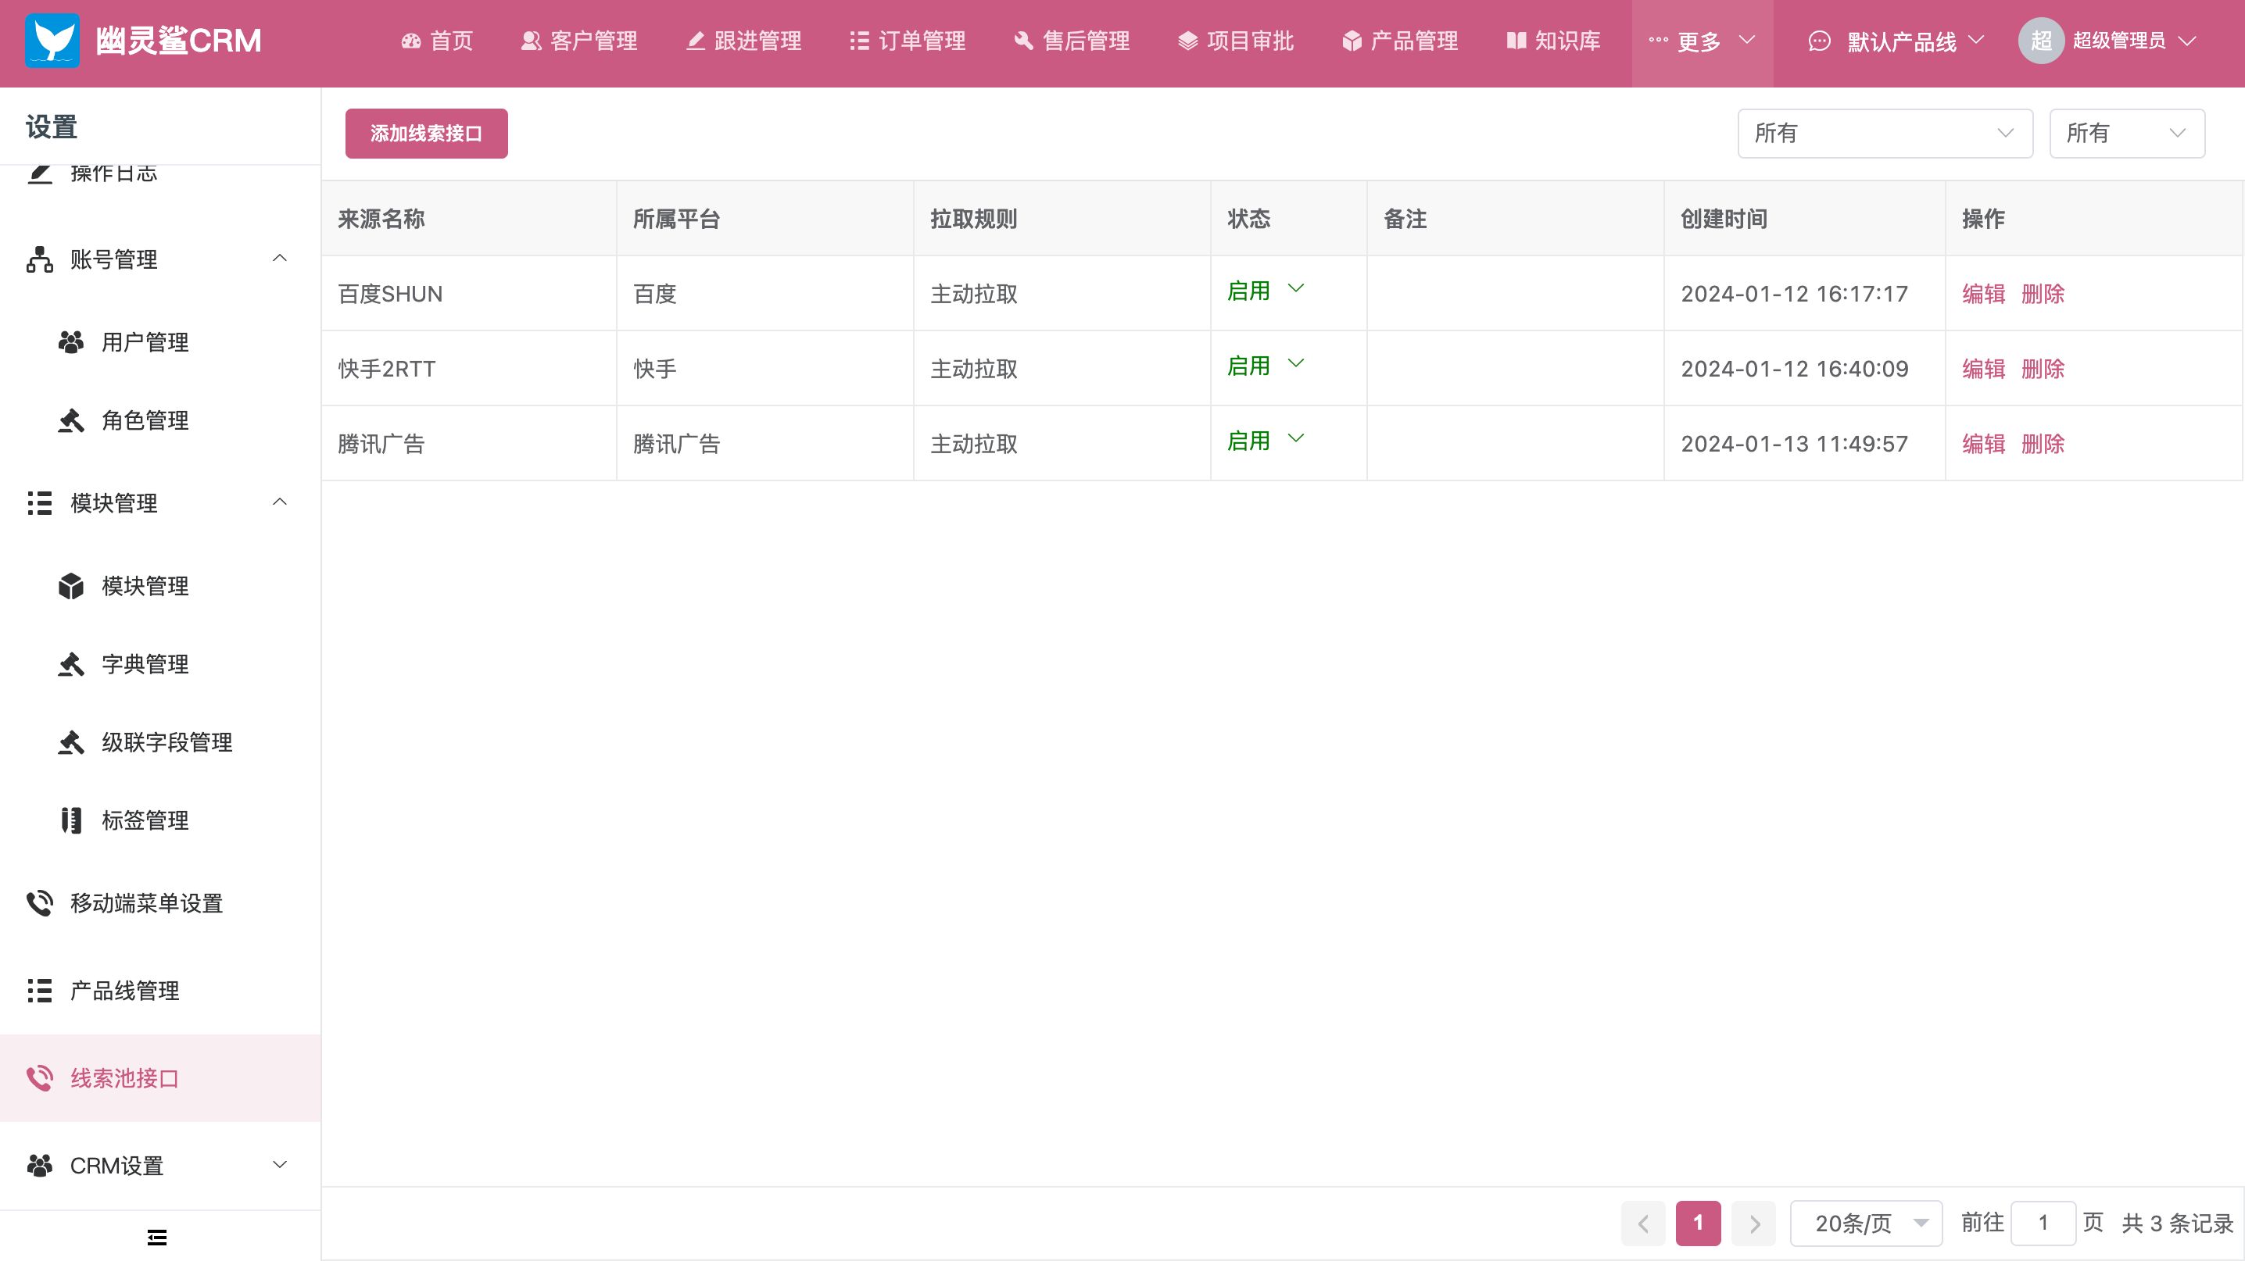Expand the 更多 navigation menu
The width and height of the screenshot is (2245, 1261).
1698,41
